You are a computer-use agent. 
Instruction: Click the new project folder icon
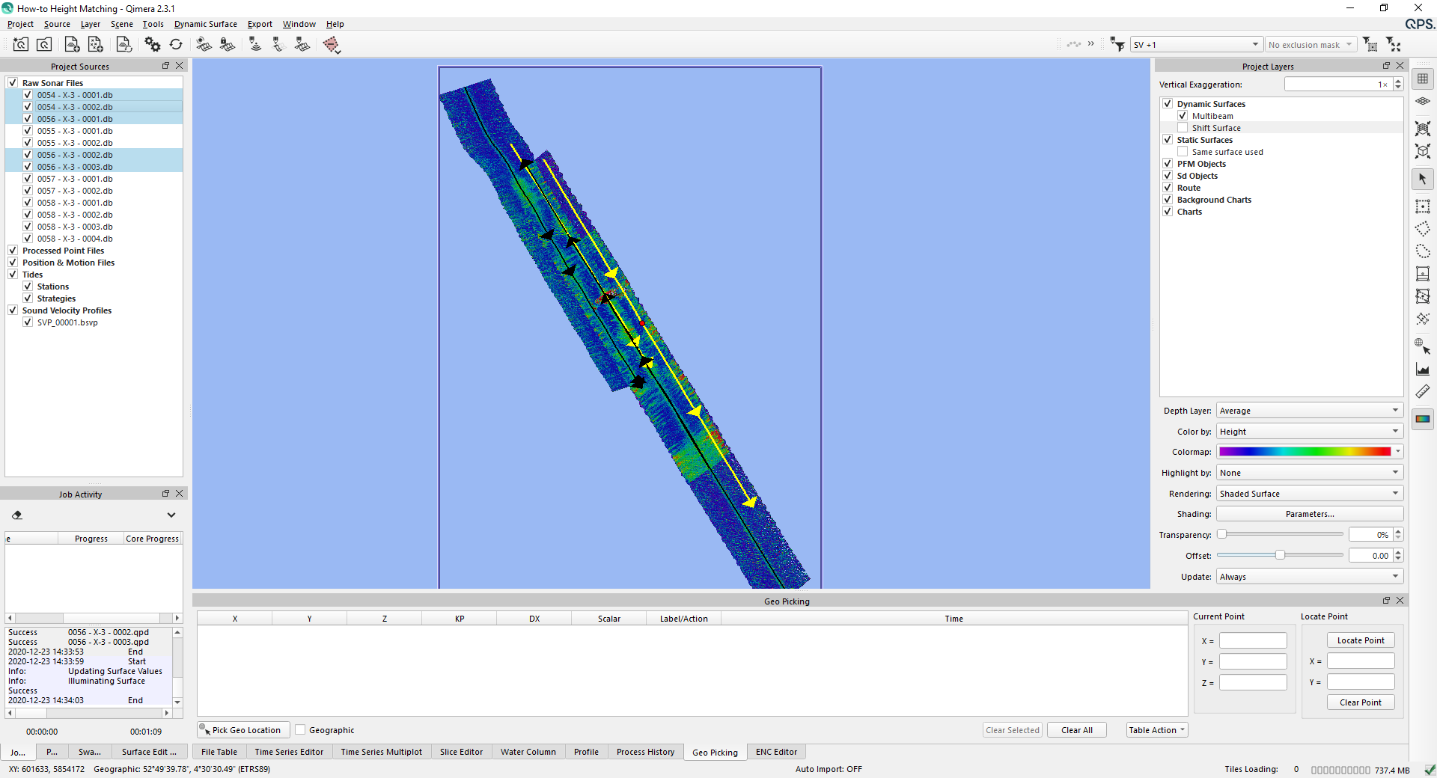pos(21,45)
